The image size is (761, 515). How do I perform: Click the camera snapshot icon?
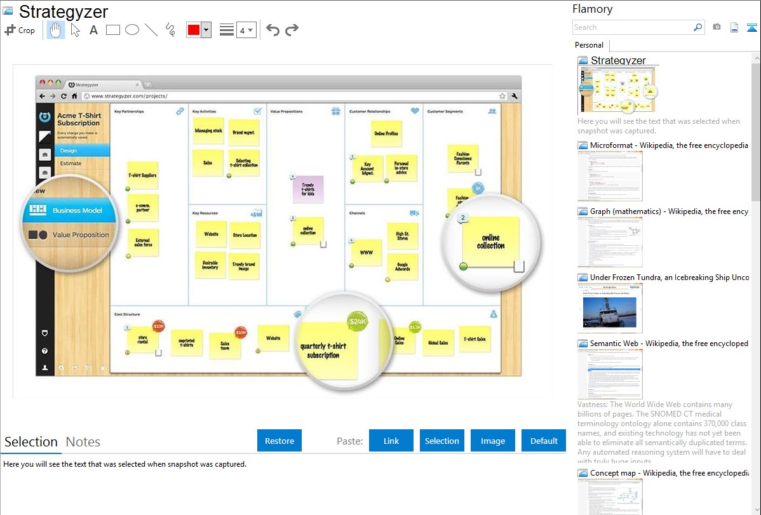click(717, 27)
